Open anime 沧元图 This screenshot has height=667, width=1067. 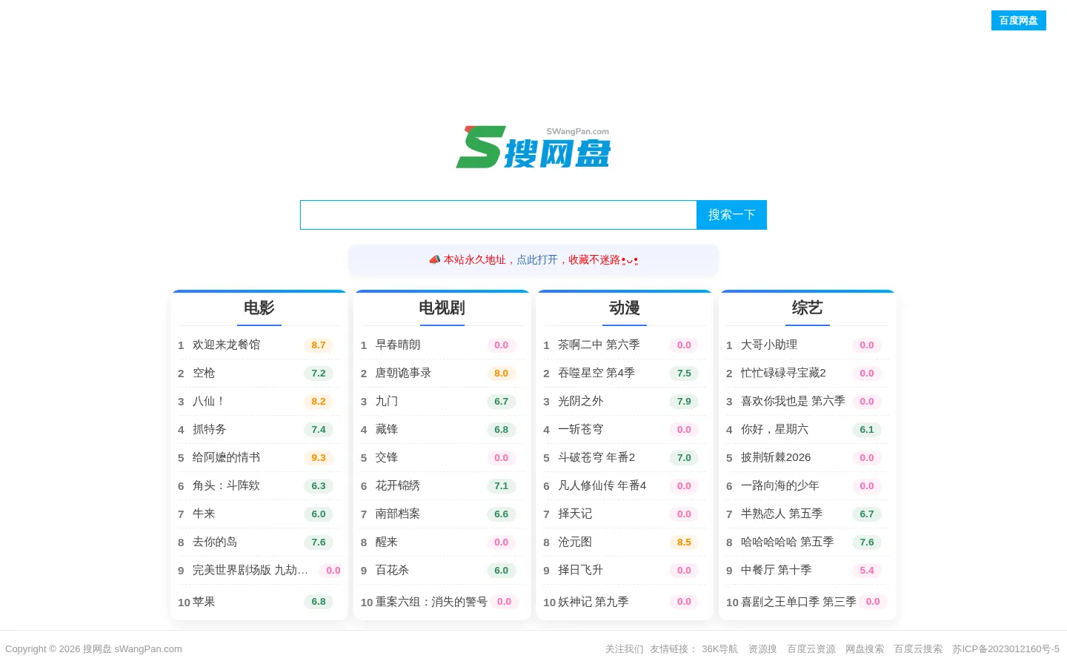point(575,542)
